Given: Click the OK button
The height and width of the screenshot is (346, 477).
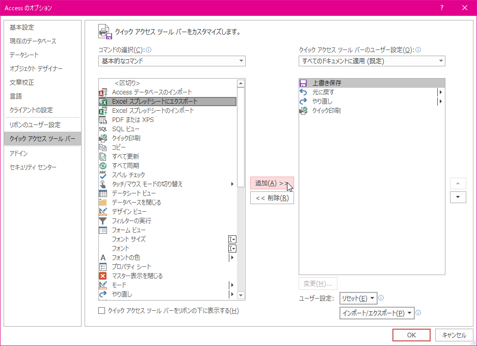Looking at the screenshot, I should 411,335.
